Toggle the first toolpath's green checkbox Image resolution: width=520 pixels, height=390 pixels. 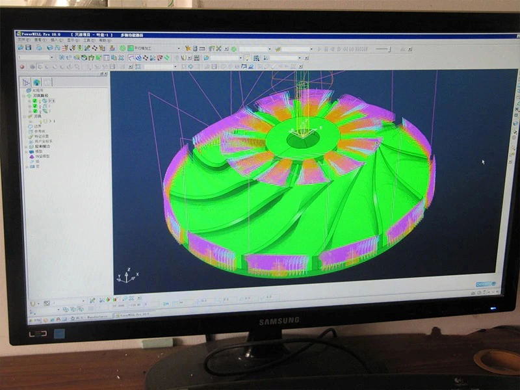point(34,101)
